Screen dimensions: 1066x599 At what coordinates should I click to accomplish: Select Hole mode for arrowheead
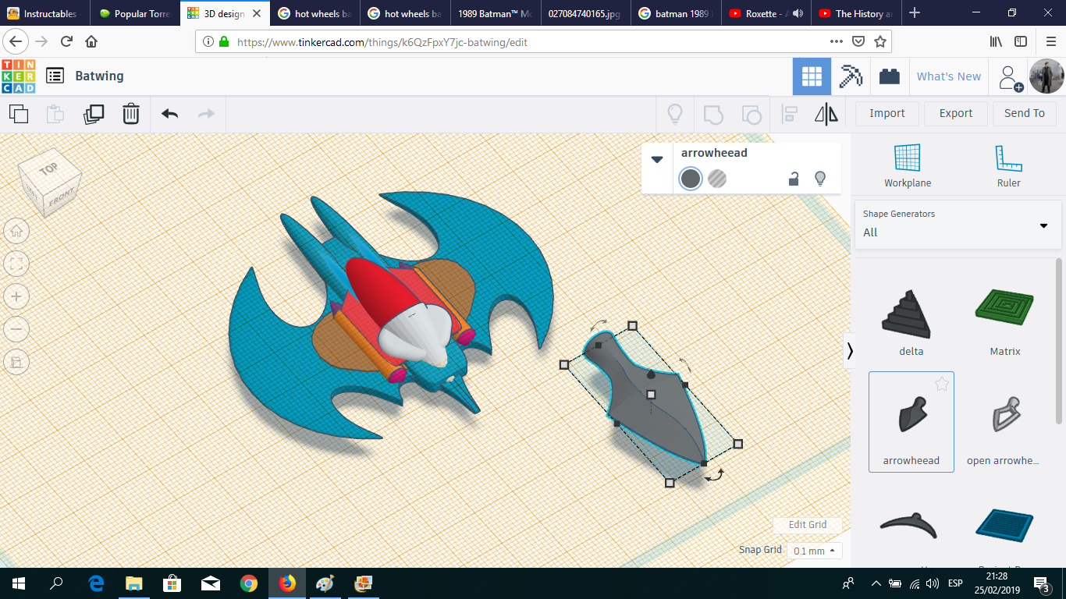717,179
